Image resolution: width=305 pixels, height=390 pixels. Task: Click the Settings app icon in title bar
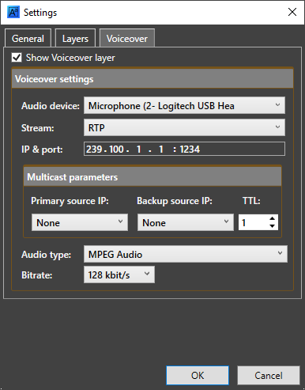[x=13, y=13]
